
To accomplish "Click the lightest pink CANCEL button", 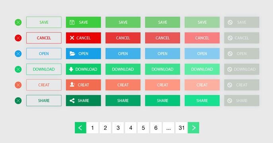I will 202,38.
